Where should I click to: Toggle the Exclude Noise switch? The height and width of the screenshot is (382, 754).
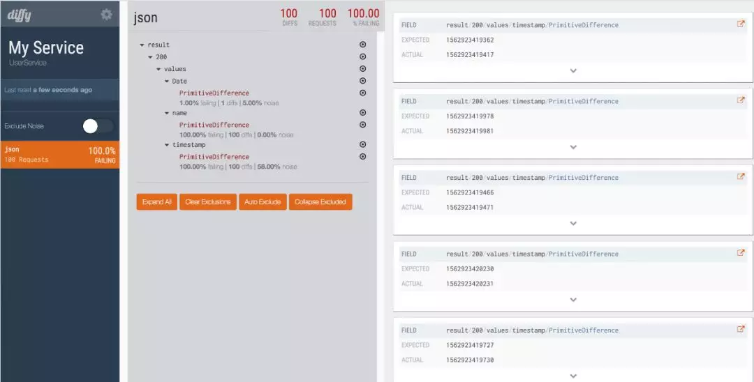point(98,126)
